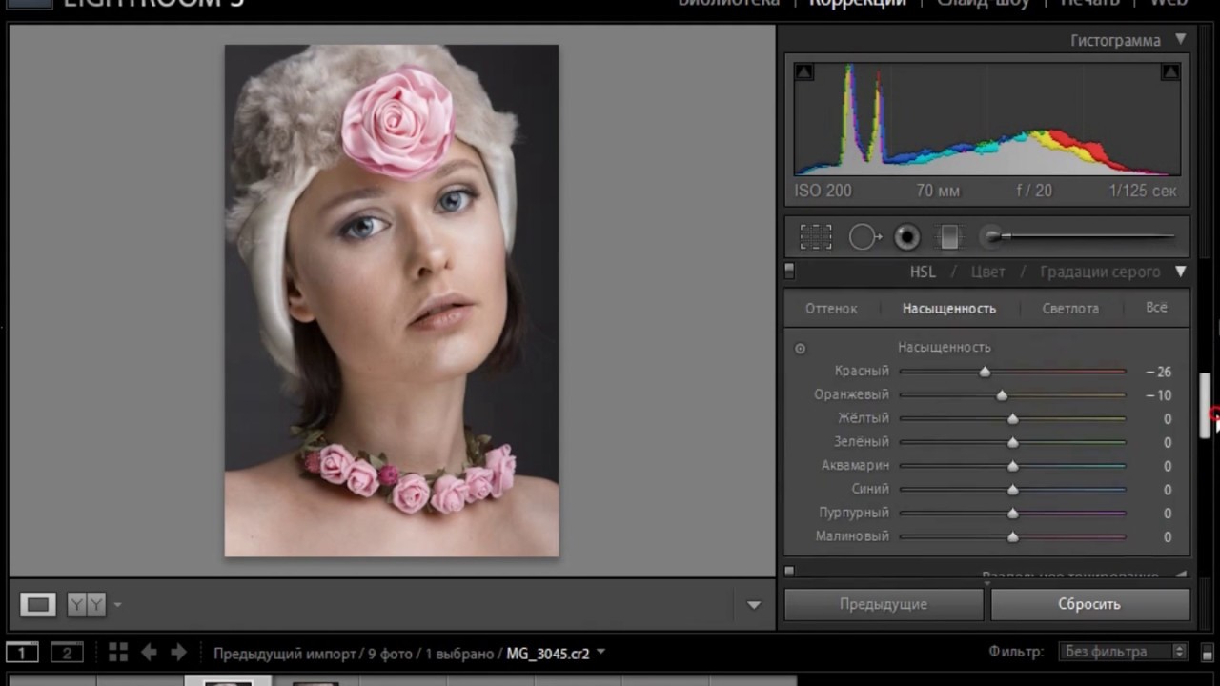
Task: Activate the targeted saturation adjustment tool
Action: [800, 349]
